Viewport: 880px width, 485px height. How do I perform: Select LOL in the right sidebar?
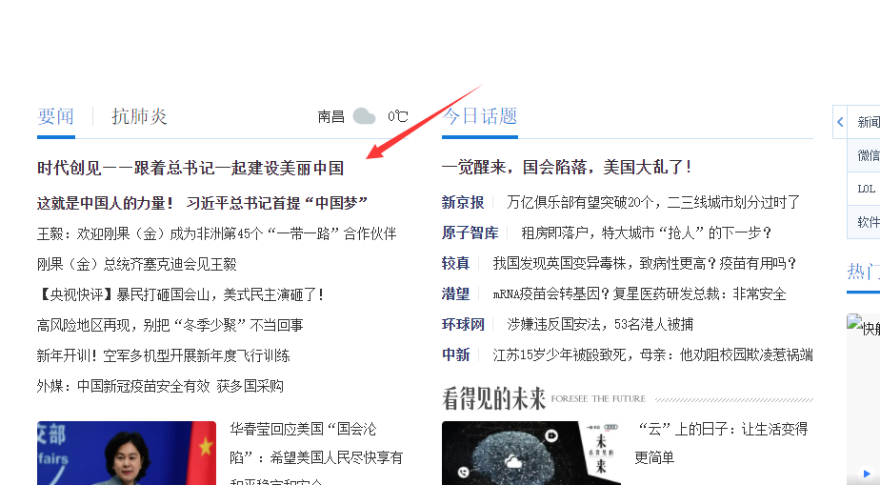866,189
